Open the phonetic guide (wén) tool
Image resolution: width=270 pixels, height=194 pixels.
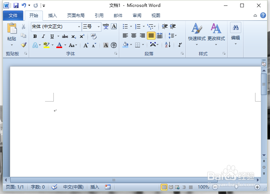coord(106,26)
